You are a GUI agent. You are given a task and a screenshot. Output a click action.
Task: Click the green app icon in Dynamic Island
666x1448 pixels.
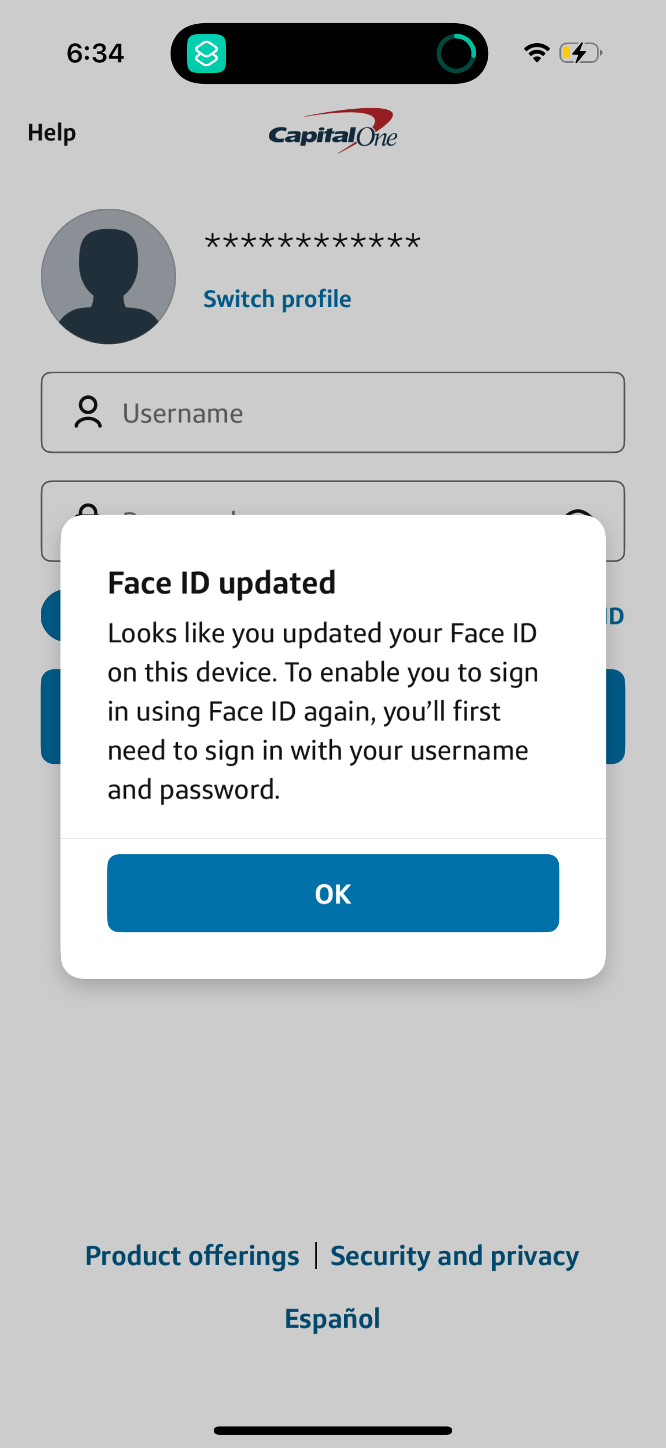[207, 55]
